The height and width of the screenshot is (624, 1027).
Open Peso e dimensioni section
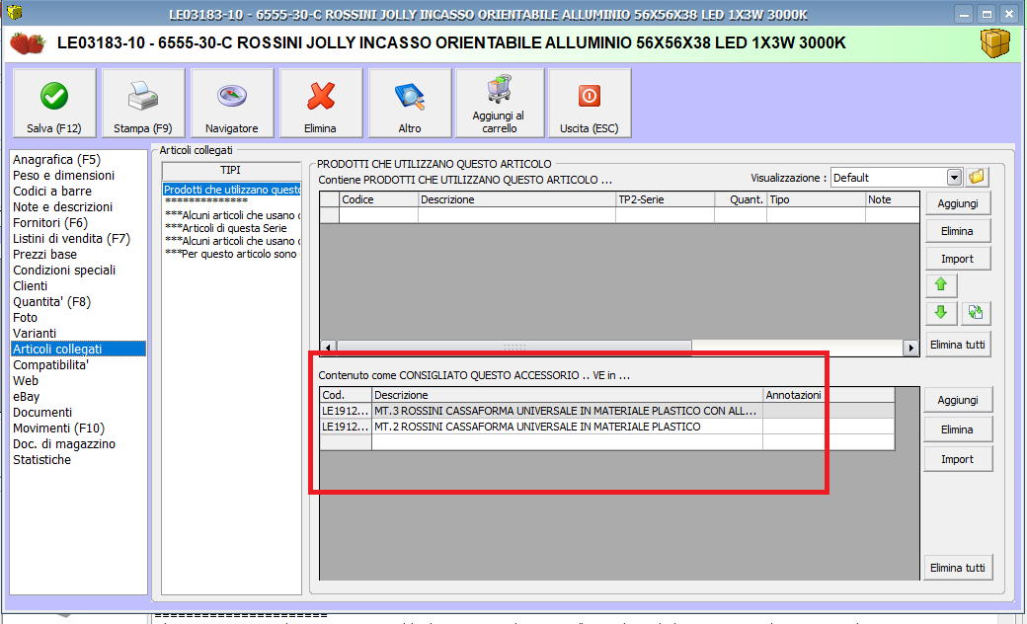[x=63, y=176]
